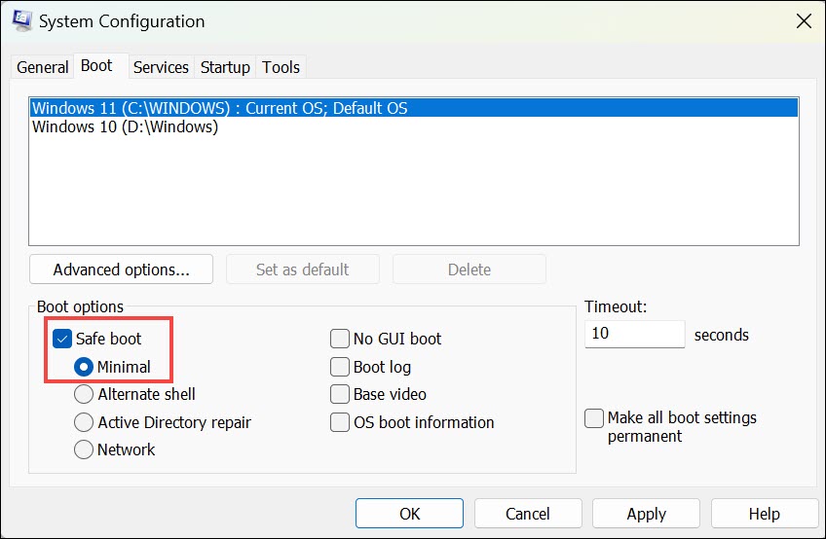Close the System Configuration window
Screen dimensions: 826x539
pyautogui.click(x=803, y=20)
